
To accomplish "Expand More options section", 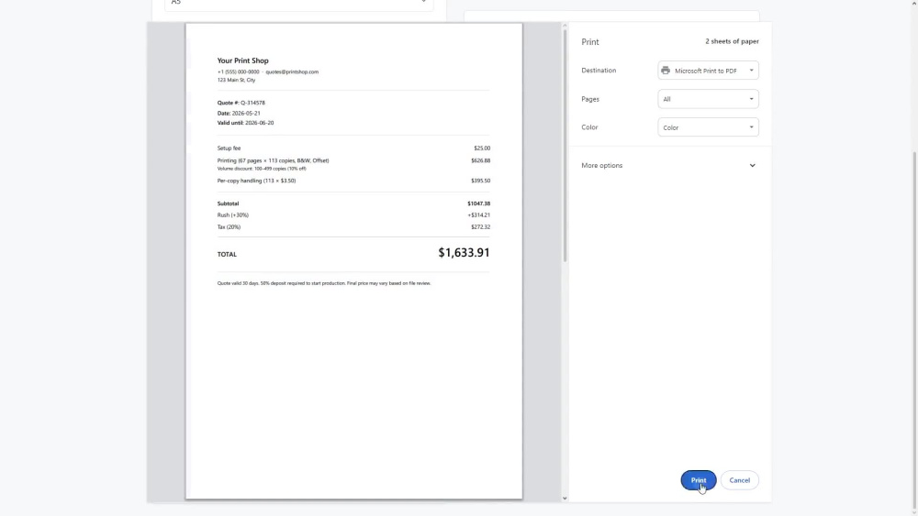I will (x=668, y=165).
